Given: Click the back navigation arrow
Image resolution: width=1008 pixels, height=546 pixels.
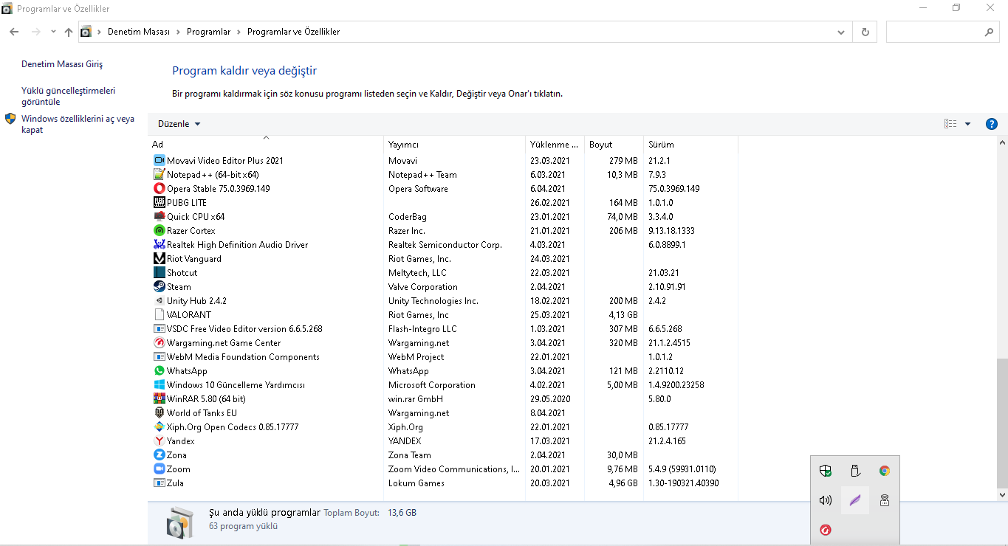Looking at the screenshot, I should click(x=14, y=32).
